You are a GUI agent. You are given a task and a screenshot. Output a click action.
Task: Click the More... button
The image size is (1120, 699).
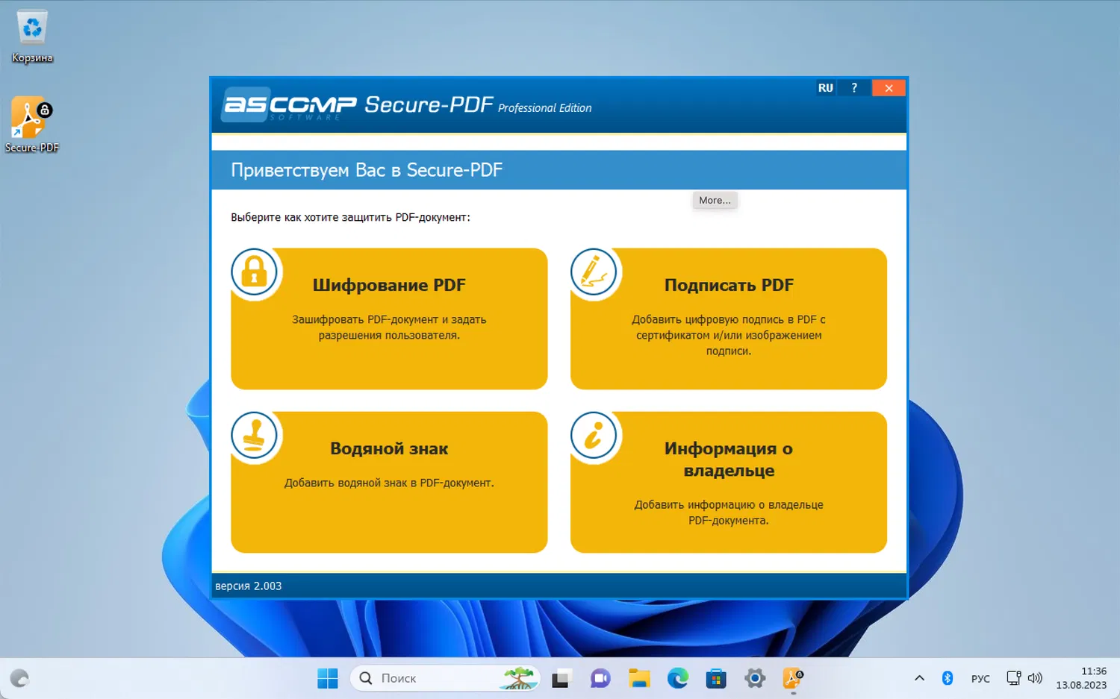[715, 200]
